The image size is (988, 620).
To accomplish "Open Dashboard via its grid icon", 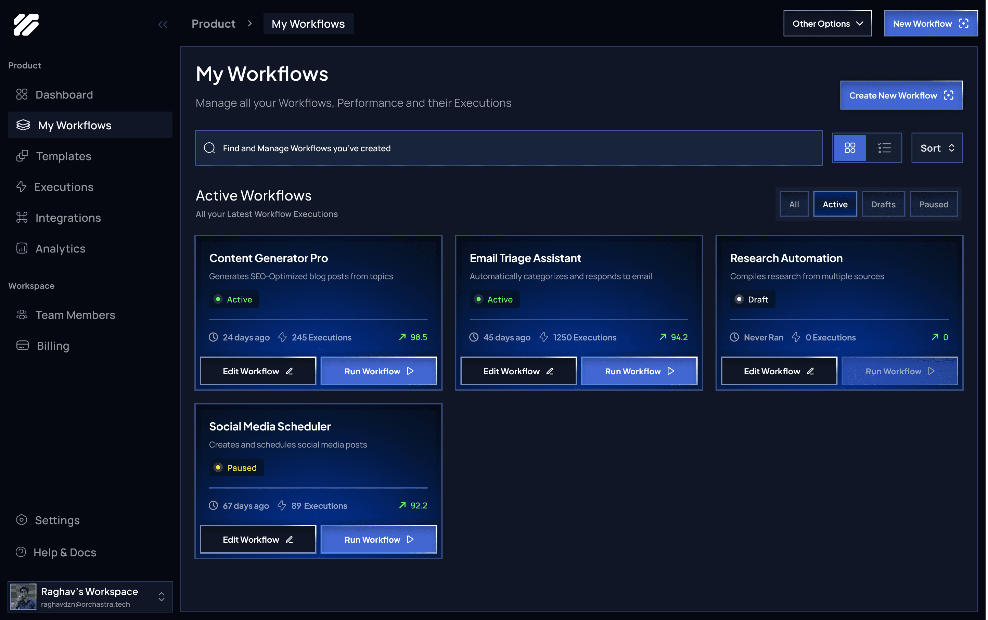I will point(22,94).
